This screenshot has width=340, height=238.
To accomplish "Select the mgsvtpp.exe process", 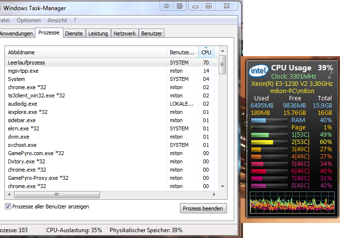I will [x=112, y=71].
